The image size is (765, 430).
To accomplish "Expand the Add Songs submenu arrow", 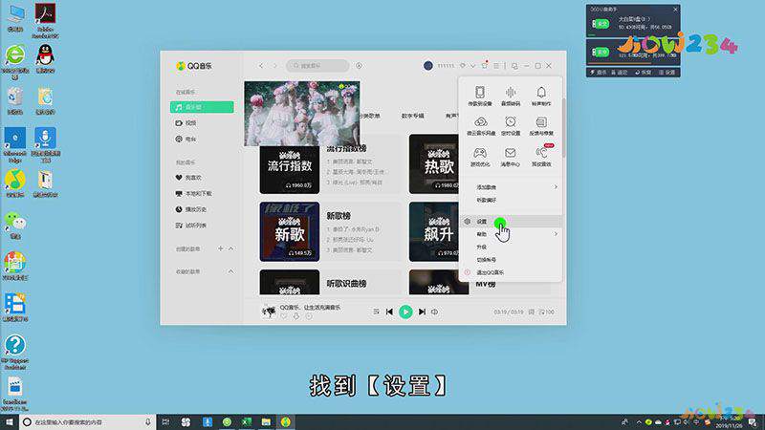I will tap(556, 187).
